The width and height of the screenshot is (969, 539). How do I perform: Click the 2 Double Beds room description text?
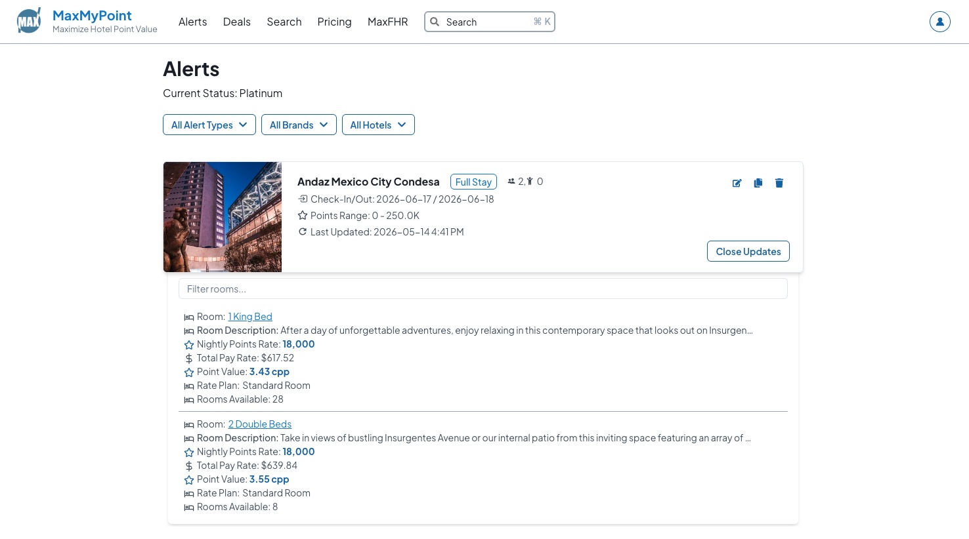pyautogui.click(x=474, y=438)
